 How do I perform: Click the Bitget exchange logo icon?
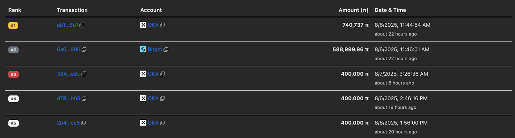click(x=143, y=49)
